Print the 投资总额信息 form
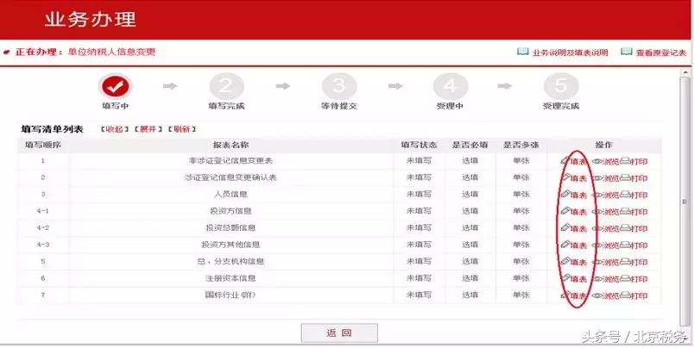This screenshot has width=694, height=348. (x=634, y=229)
